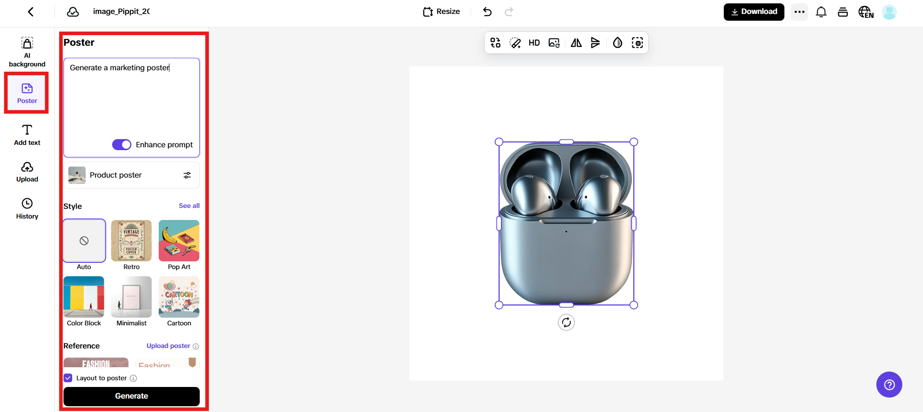This screenshot has width=923, height=412.
Task: Click the first icon in the image toolbar
Action: pos(495,43)
